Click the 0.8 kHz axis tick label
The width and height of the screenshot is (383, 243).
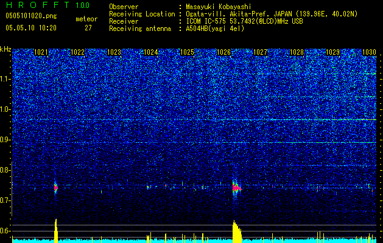[x=5, y=170]
